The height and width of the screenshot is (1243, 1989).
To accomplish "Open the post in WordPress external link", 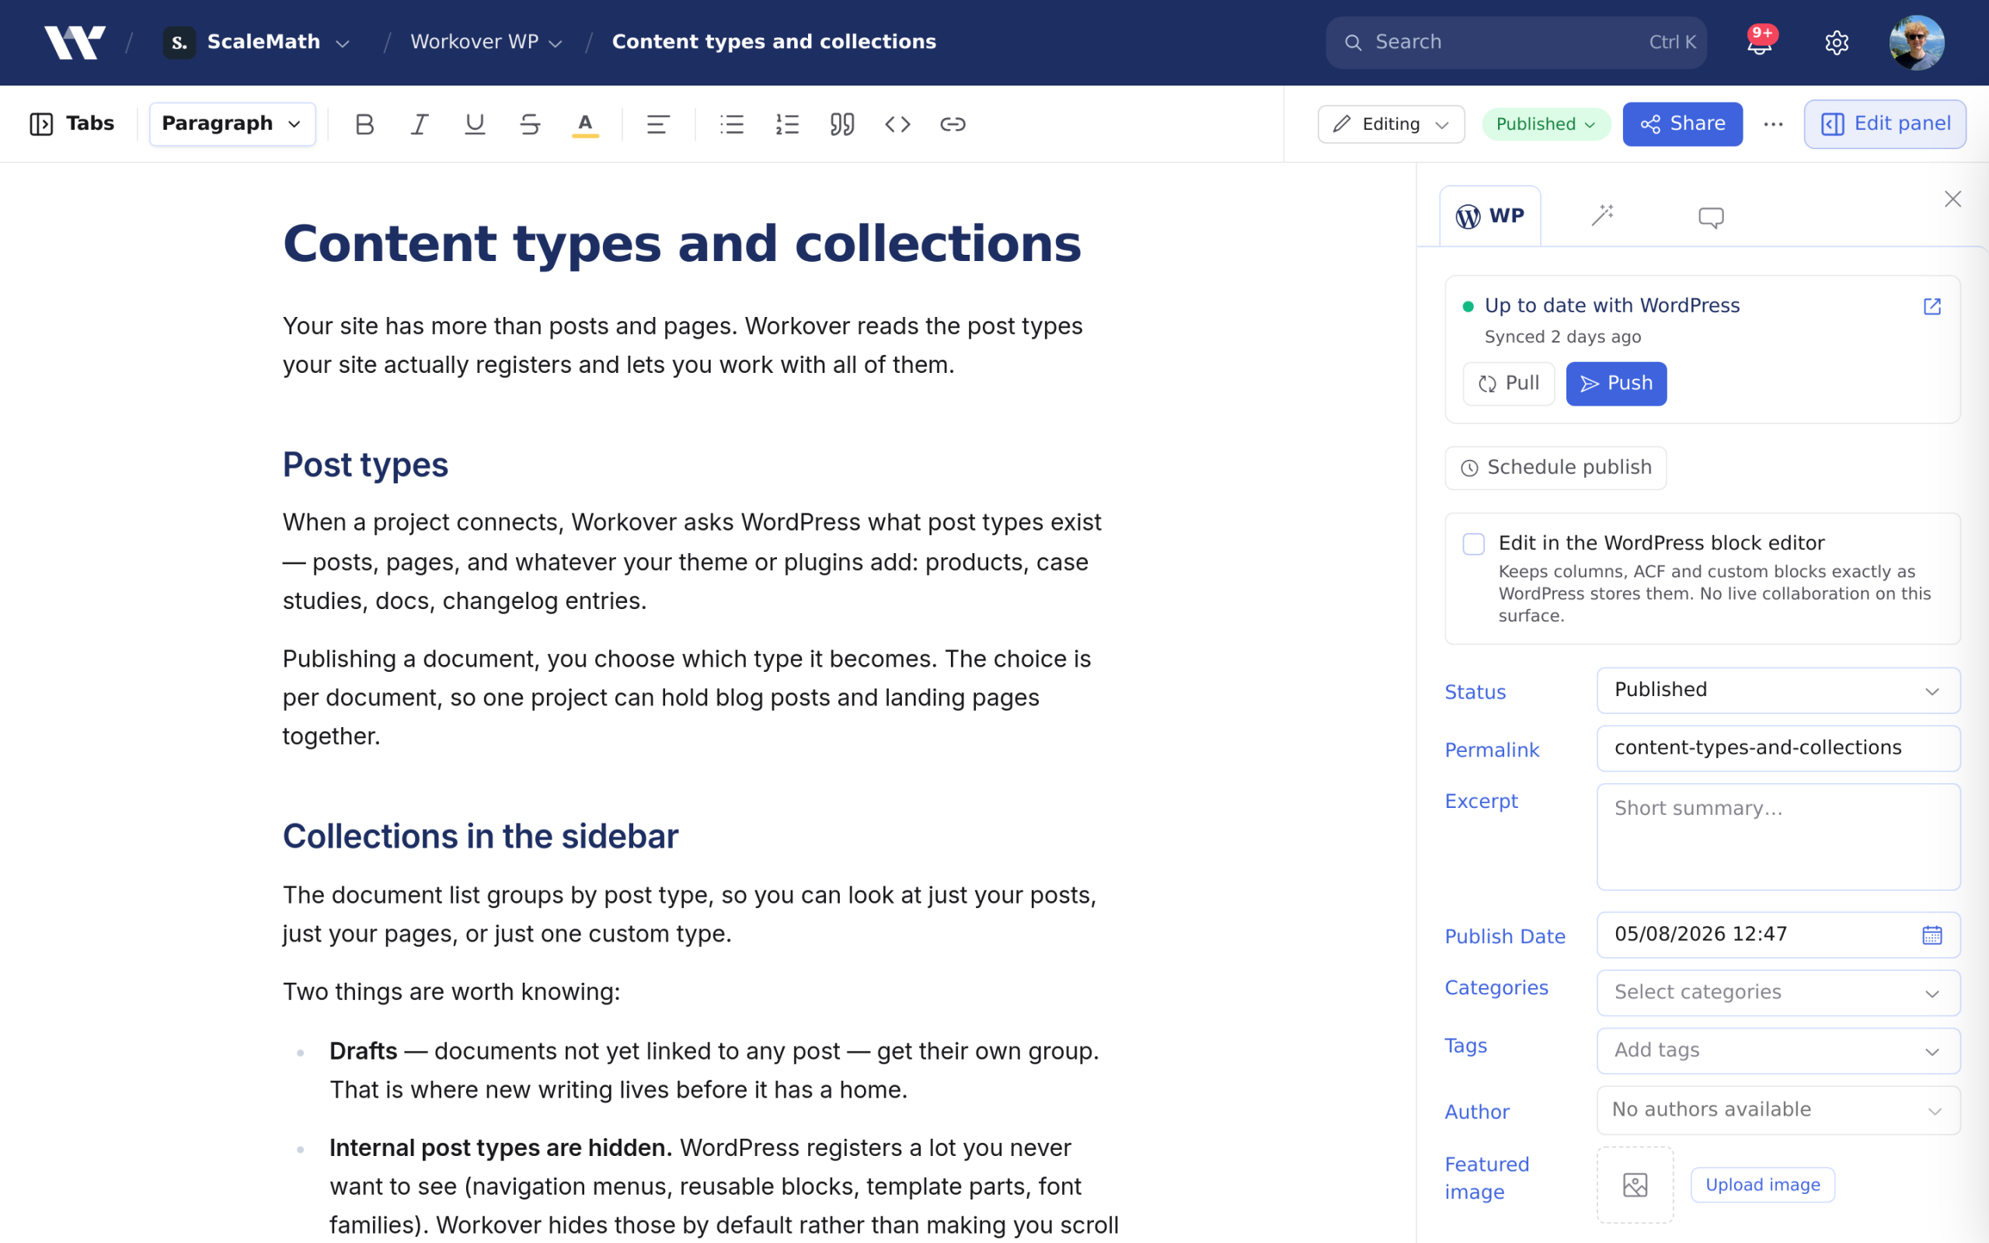I will tap(1932, 307).
